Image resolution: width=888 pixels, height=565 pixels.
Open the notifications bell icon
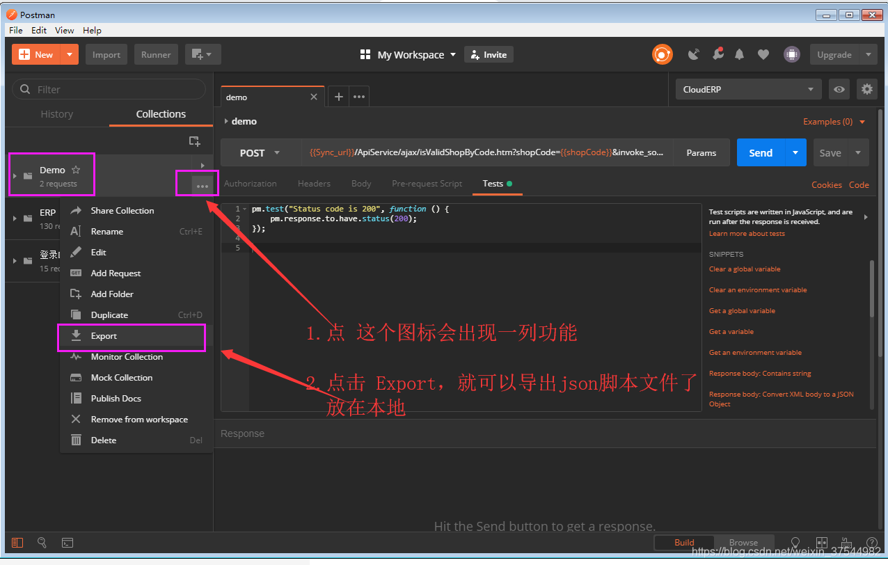tap(740, 54)
